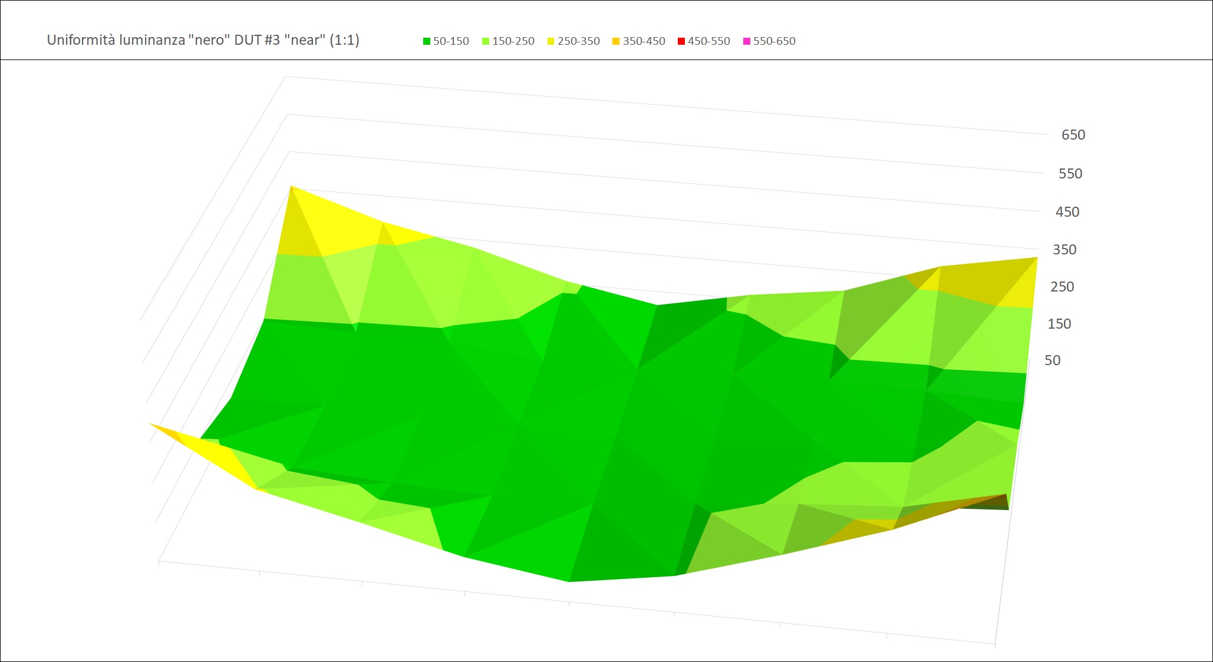Image resolution: width=1213 pixels, height=662 pixels.
Task: Click the 150 vertical axis label
Action: tap(1059, 324)
